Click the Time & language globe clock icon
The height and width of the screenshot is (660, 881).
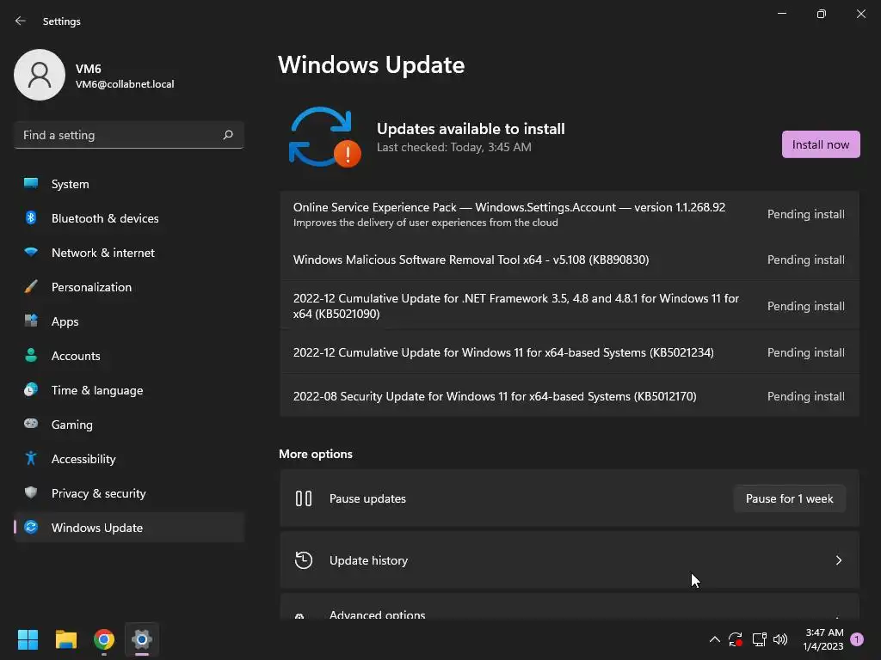tap(31, 389)
